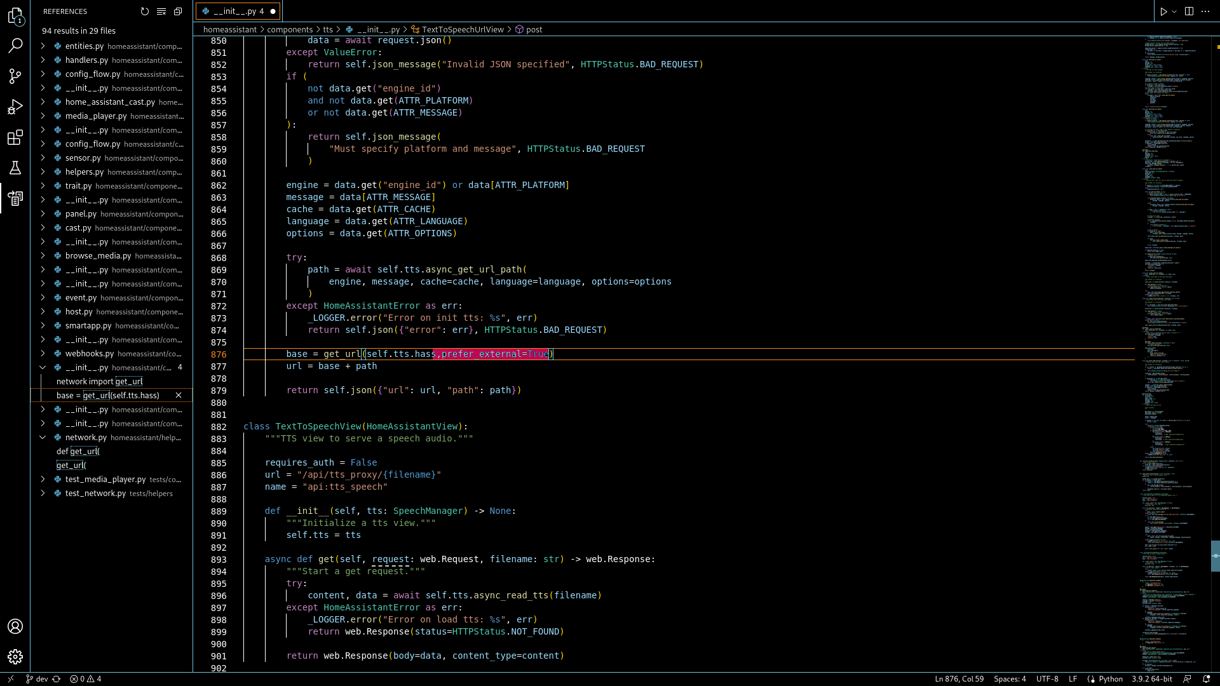This screenshot has width=1220, height=686.
Task: Open the Source Control view
Action: (15, 76)
